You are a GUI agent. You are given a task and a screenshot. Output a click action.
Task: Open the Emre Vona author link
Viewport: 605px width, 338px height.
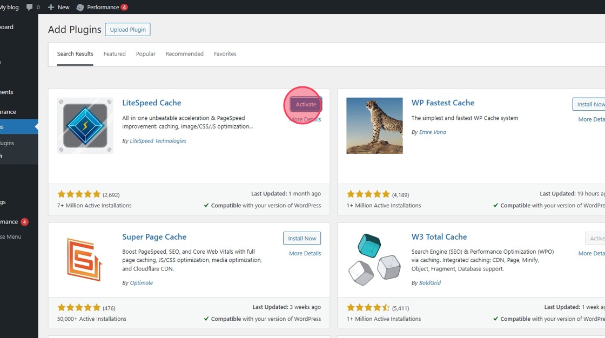click(432, 132)
